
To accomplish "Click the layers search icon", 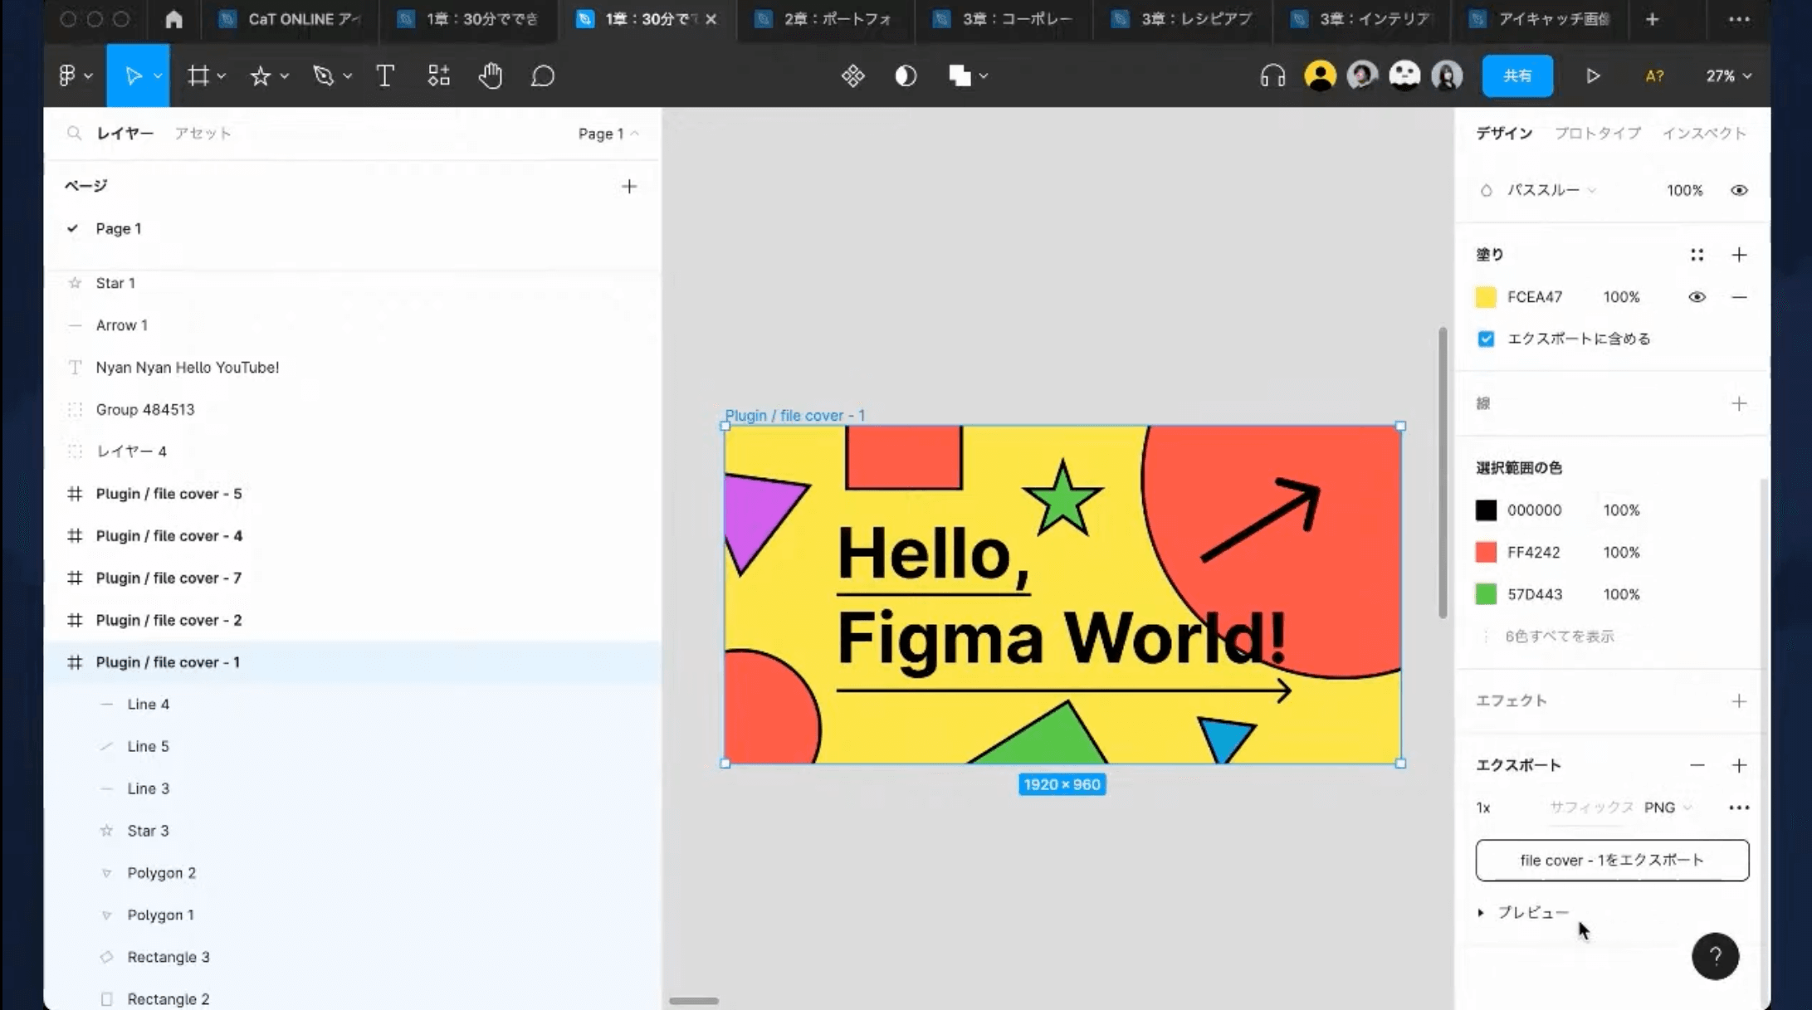I will [x=74, y=133].
